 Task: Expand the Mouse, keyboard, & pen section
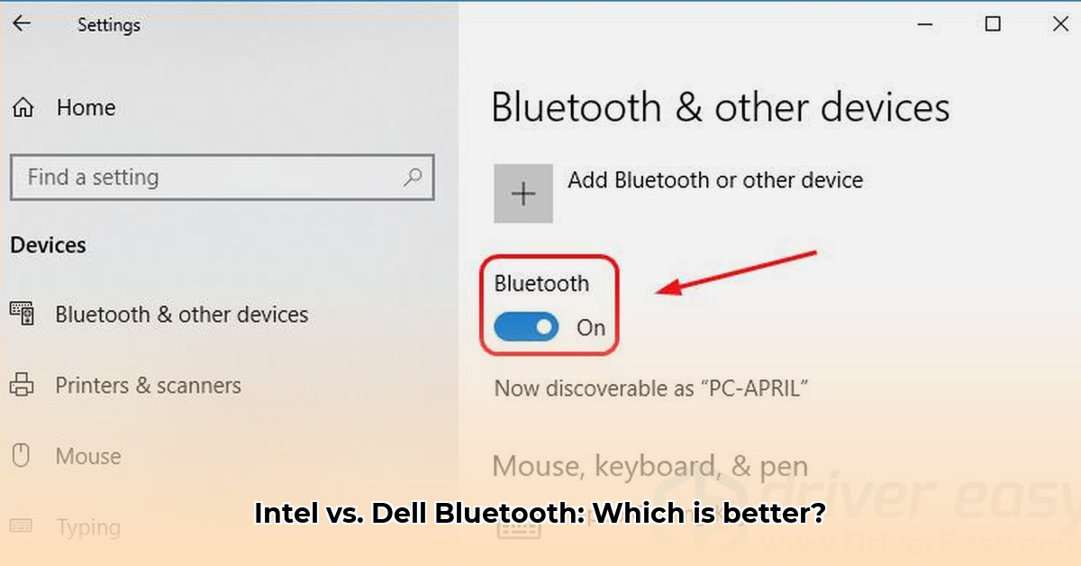(x=650, y=466)
